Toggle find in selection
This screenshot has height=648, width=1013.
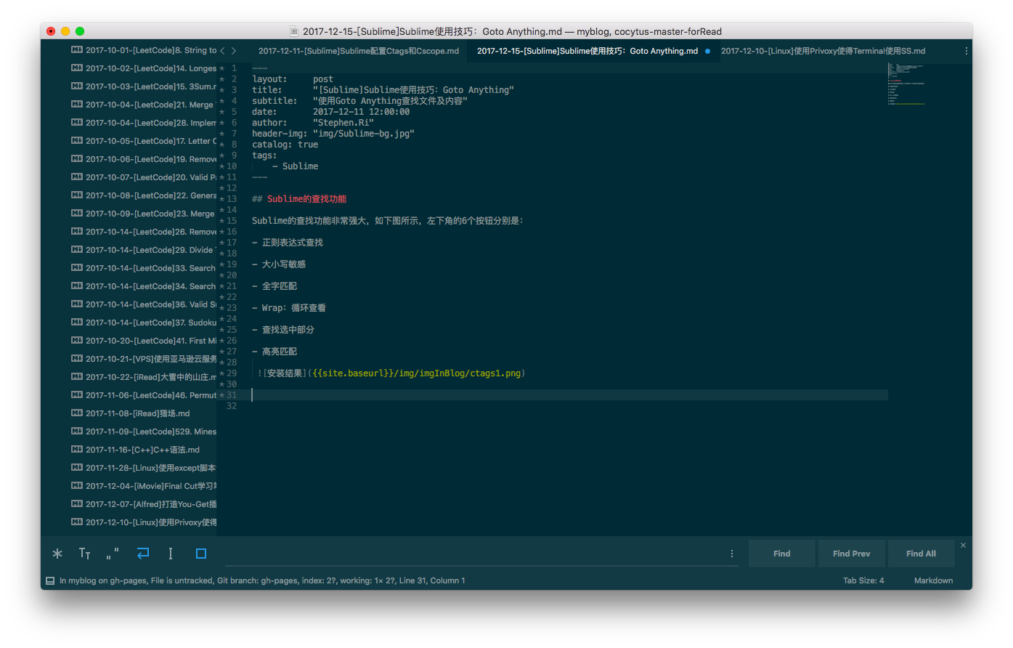(171, 554)
